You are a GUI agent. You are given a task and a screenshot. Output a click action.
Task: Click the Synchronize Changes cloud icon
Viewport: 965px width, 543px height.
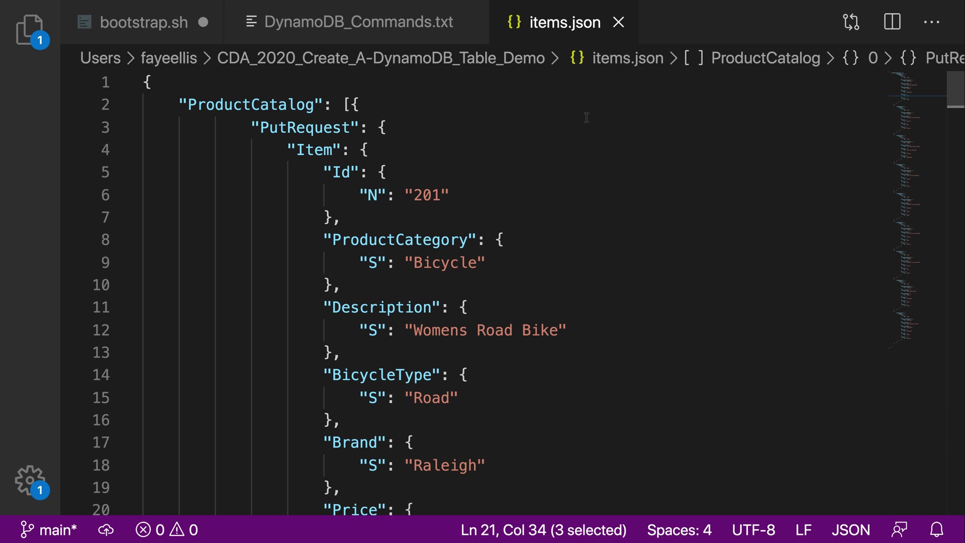(106, 530)
